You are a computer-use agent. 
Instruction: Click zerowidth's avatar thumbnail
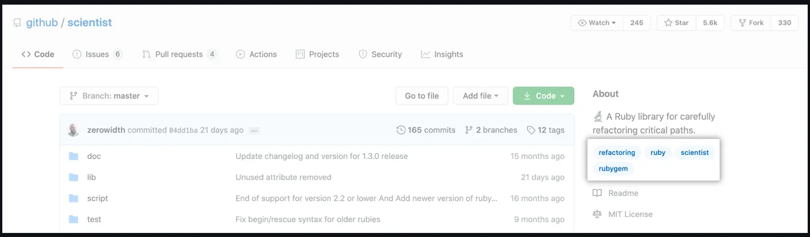[73, 130]
